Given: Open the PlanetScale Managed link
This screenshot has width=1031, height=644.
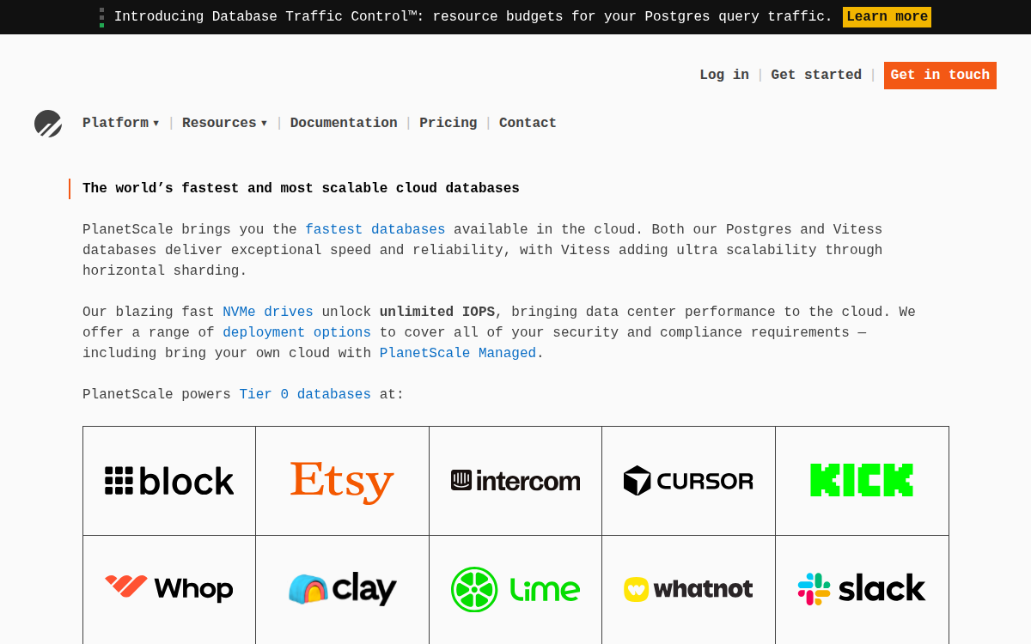Looking at the screenshot, I should [458, 353].
